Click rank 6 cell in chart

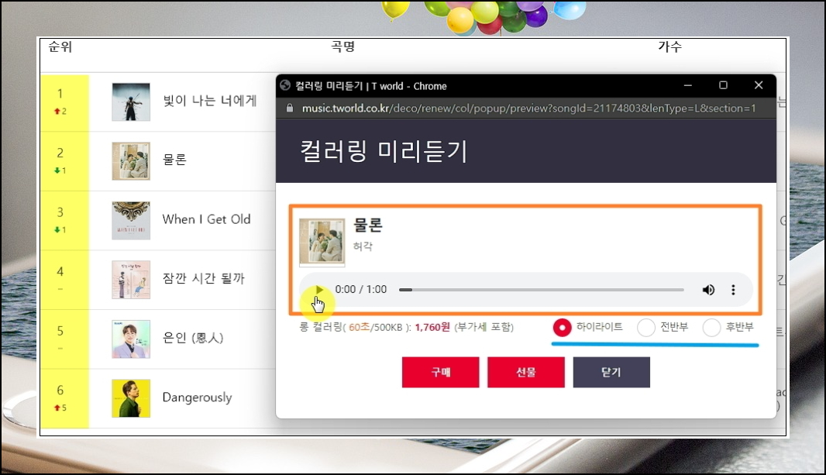[65, 398]
